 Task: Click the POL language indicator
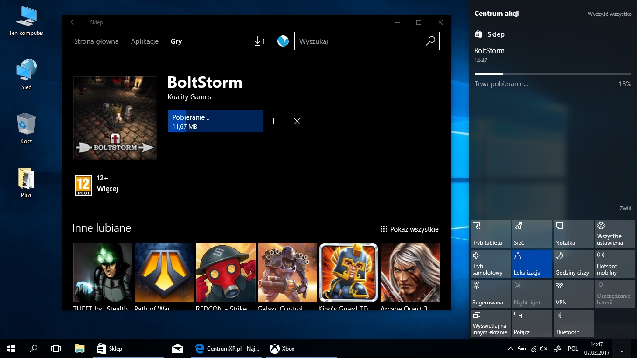573,349
